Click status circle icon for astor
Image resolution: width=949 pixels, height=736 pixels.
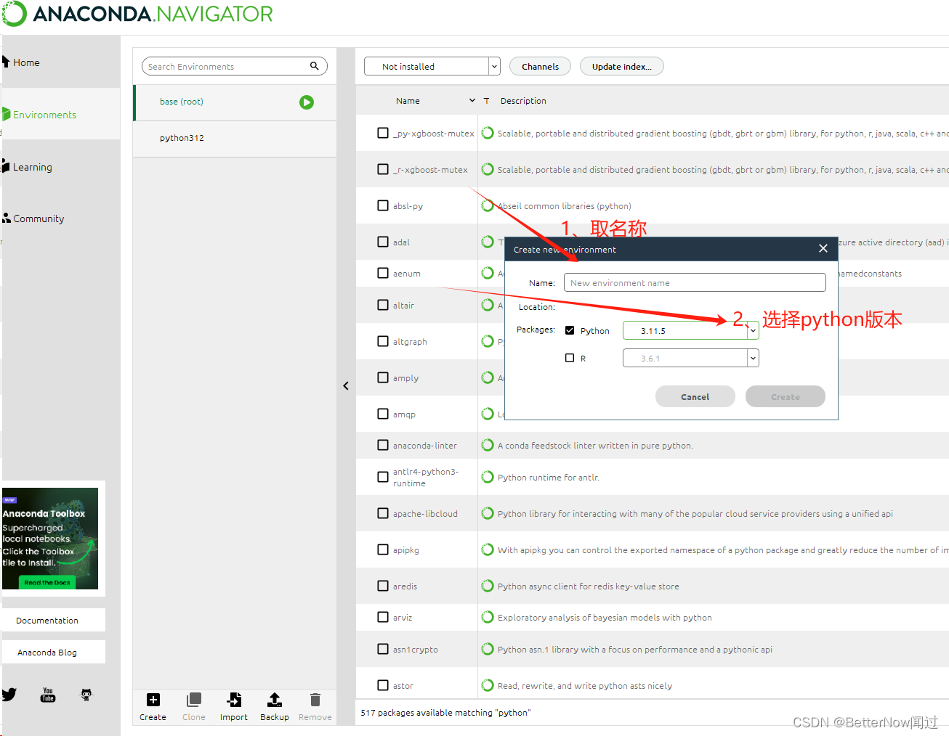pos(488,685)
